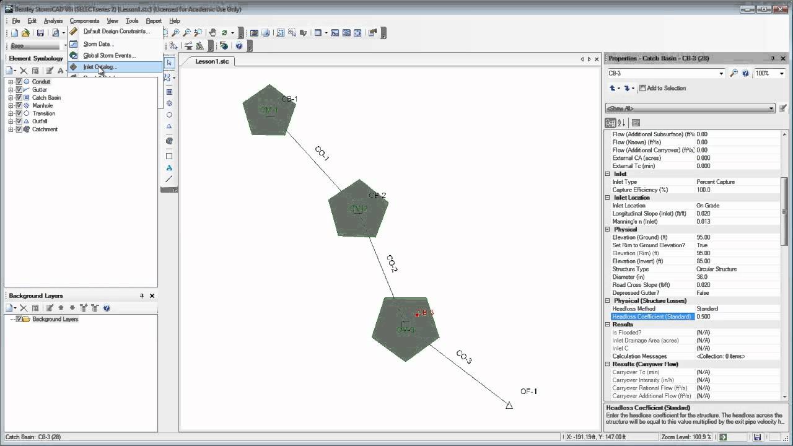This screenshot has width=793, height=446.
Task: Expand the Catchment tree node
Action: 11,129
